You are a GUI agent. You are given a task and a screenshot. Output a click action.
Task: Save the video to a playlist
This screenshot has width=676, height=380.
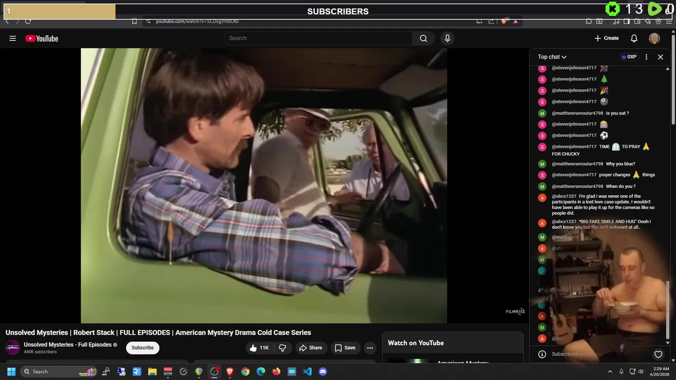345,348
